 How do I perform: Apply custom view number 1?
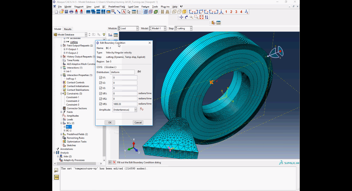click(226, 12)
